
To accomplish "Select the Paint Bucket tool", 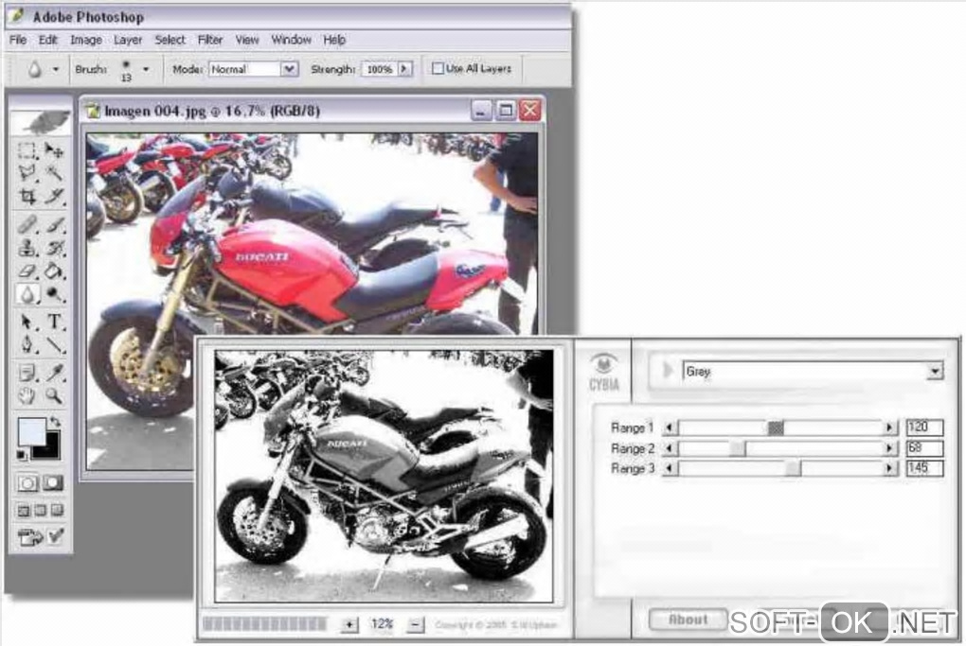I will 55,271.
